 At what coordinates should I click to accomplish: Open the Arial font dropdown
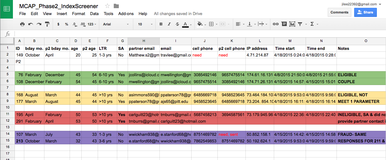[116, 24]
